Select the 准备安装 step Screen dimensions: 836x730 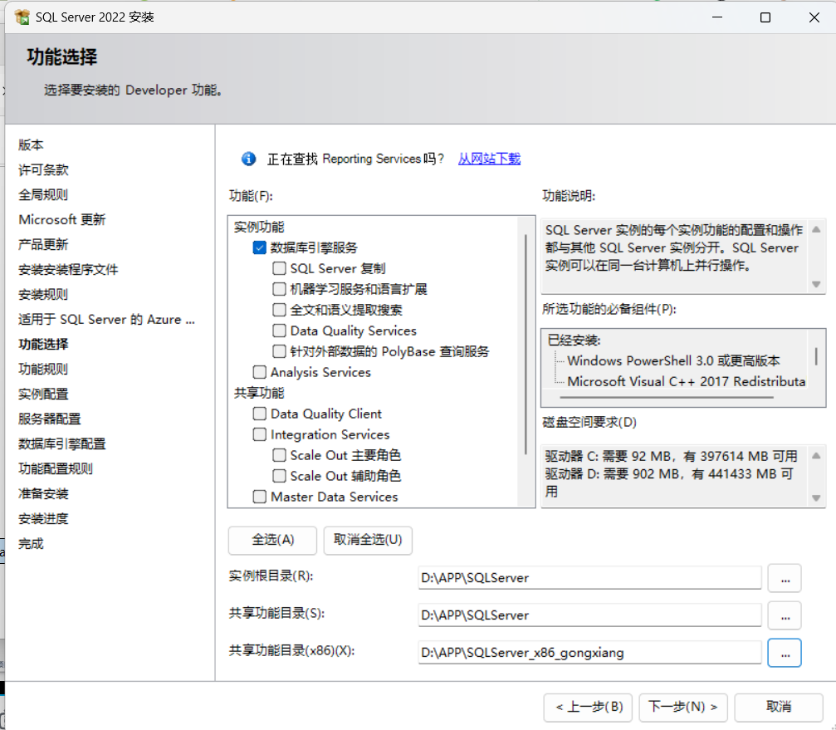[x=43, y=494]
